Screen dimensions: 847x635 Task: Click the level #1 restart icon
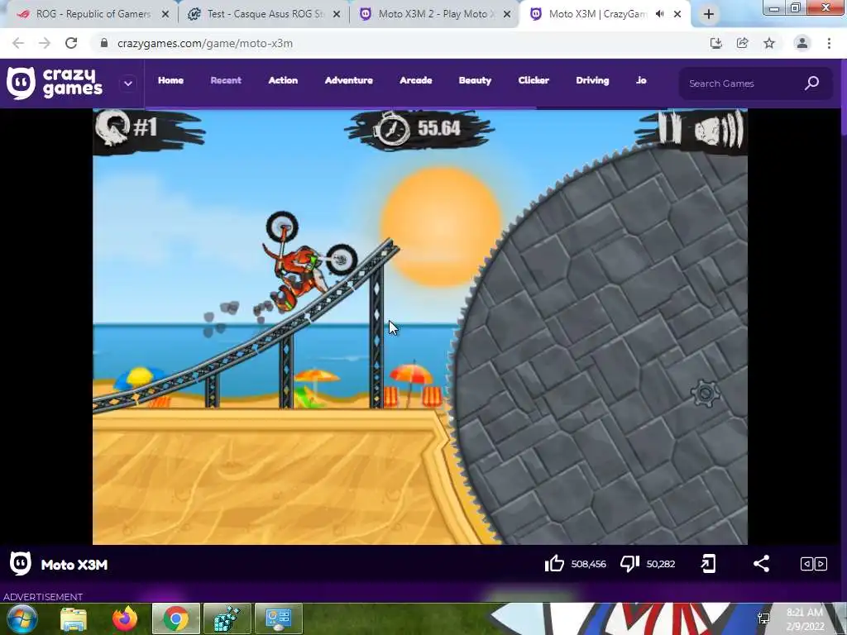[112, 127]
